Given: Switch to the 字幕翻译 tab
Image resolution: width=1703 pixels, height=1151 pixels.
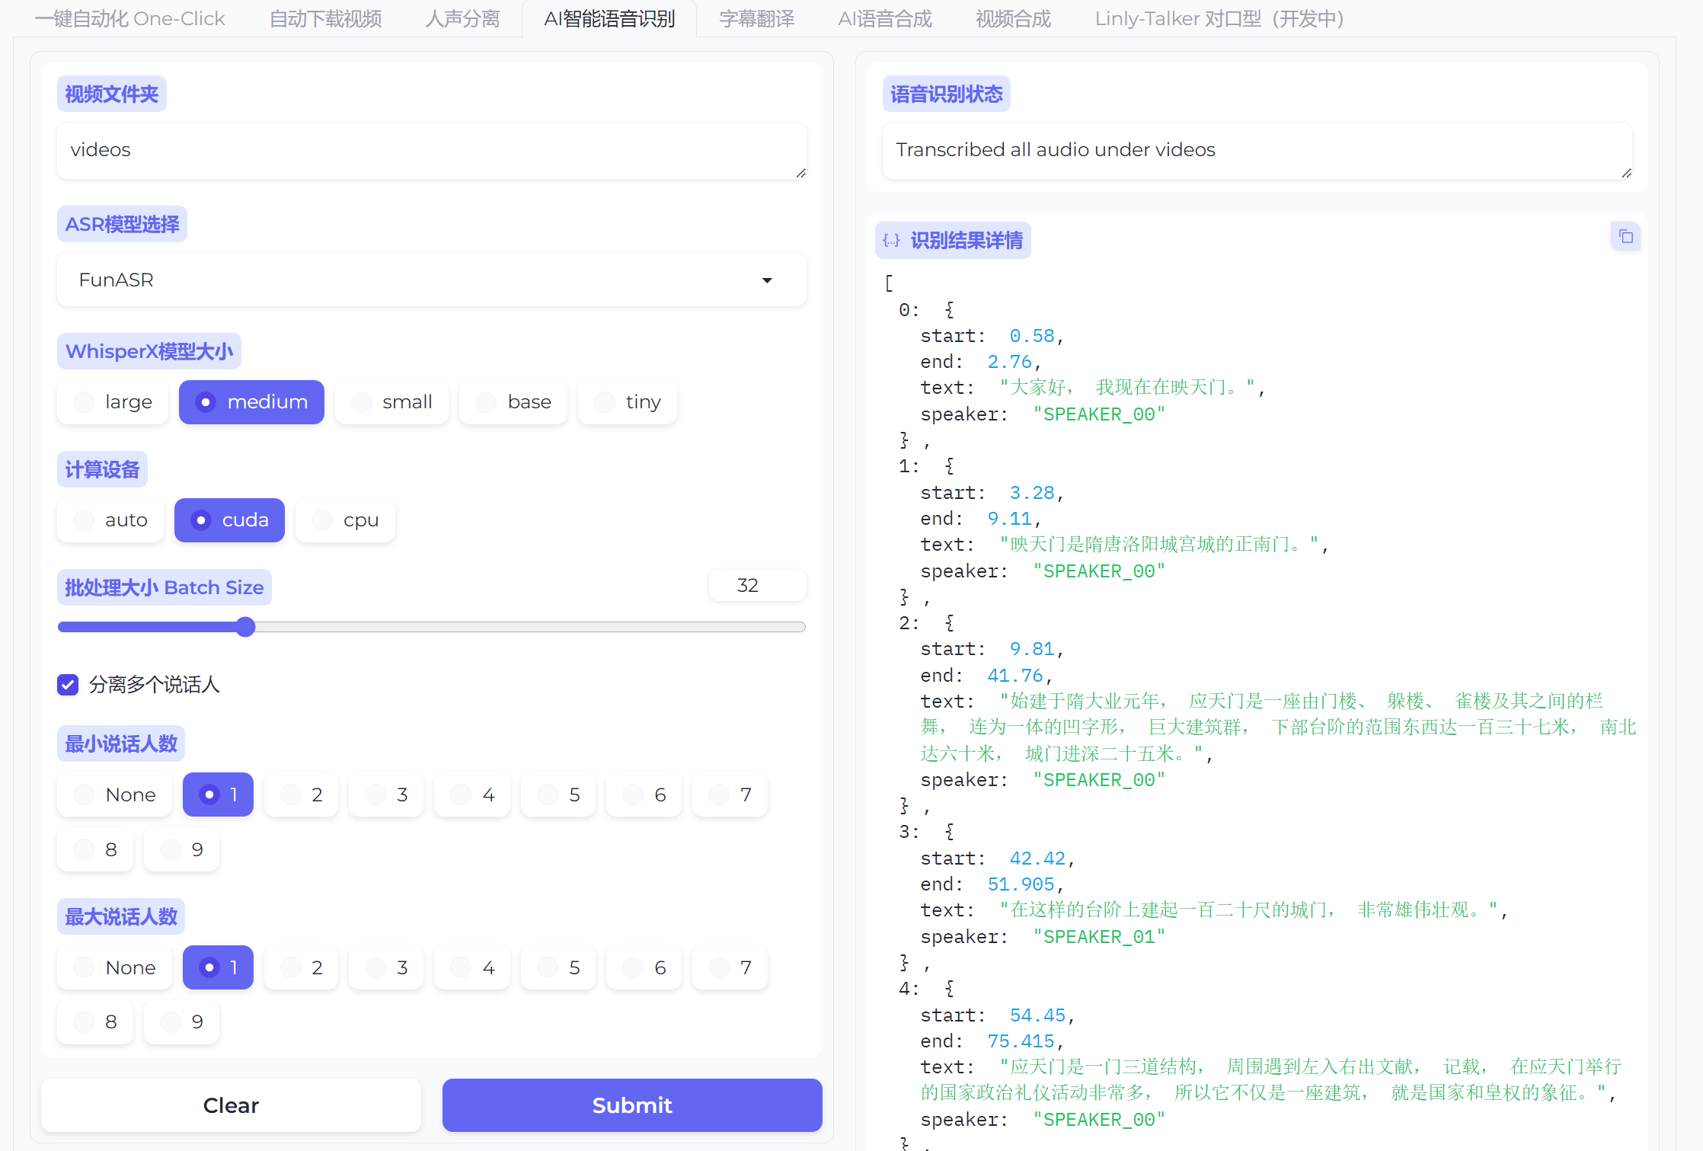Looking at the screenshot, I should click(756, 18).
